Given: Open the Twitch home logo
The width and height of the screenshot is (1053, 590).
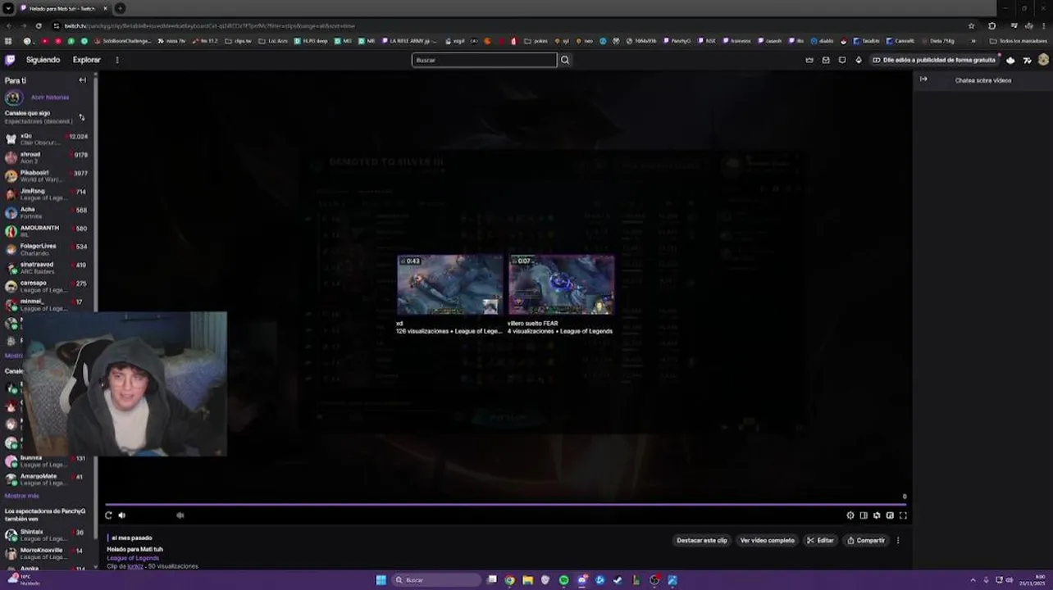Looking at the screenshot, I should tap(10, 60).
